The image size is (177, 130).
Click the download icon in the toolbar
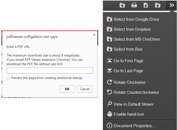coord(146,5)
